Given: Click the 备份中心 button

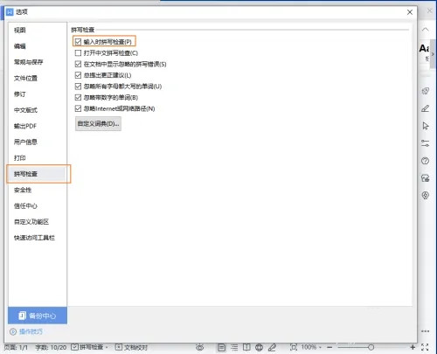Looking at the screenshot, I should 38,316.
